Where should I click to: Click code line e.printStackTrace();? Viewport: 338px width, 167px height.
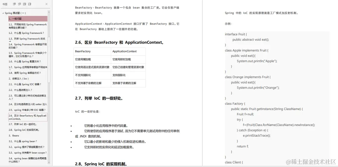tap(257, 135)
